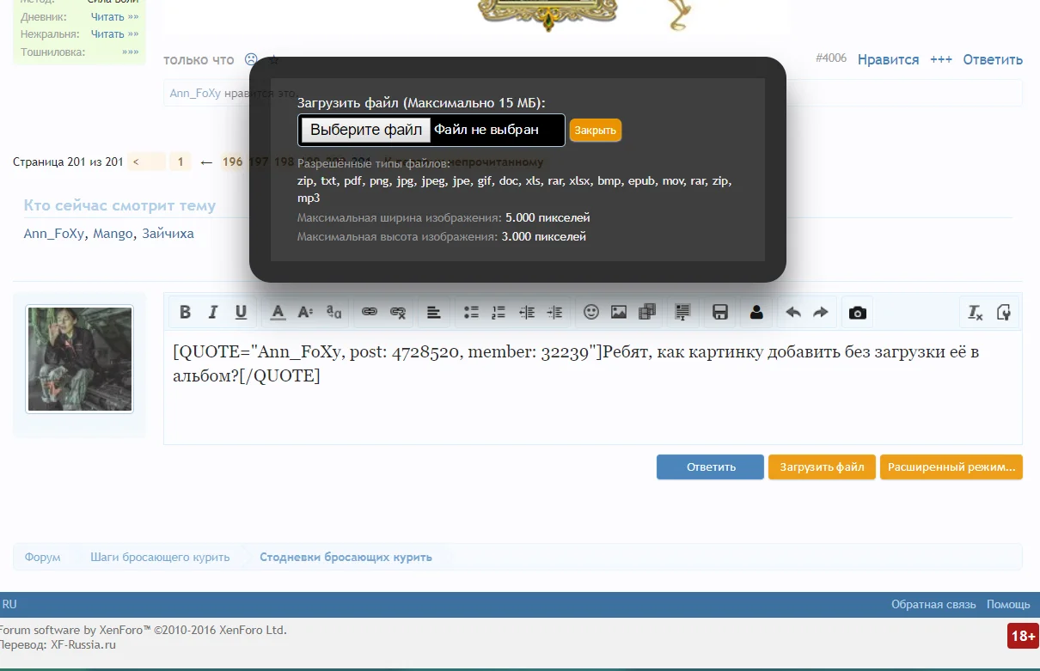Open the text color picker
1040x671 pixels.
click(278, 312)
